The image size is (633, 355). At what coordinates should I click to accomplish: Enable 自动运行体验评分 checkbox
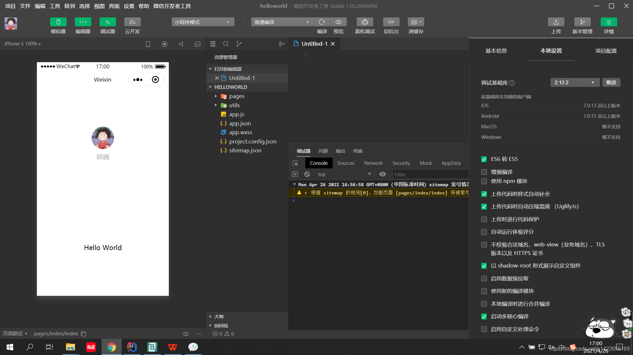[x=484, y=232]
